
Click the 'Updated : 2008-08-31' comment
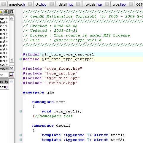coord(50,31)
